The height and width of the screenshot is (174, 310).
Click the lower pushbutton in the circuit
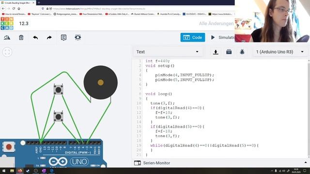pyautogui.click(x=58, y=116)
